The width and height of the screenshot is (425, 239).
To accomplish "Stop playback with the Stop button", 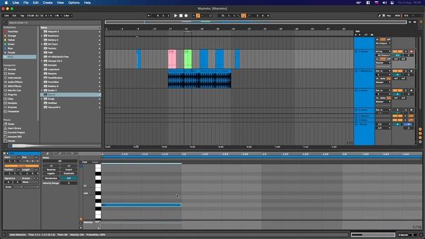I will point(181,16).
